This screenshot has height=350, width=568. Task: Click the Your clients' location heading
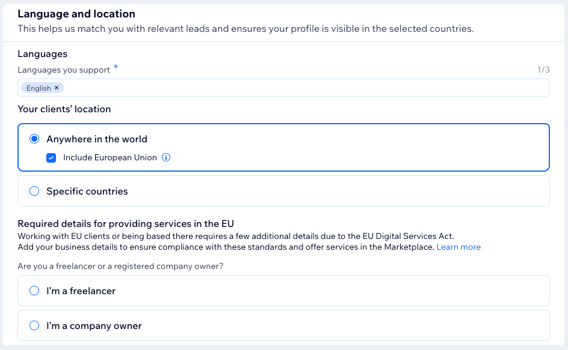[64, 109]
